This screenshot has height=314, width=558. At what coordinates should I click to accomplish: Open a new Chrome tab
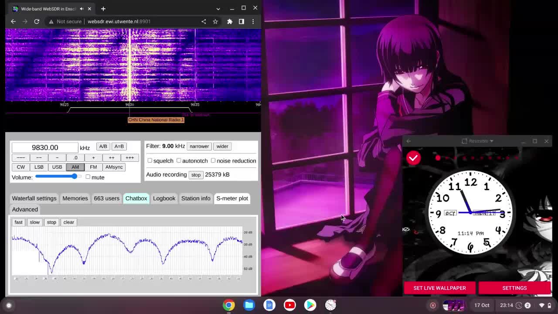click(x=103, y=9)
